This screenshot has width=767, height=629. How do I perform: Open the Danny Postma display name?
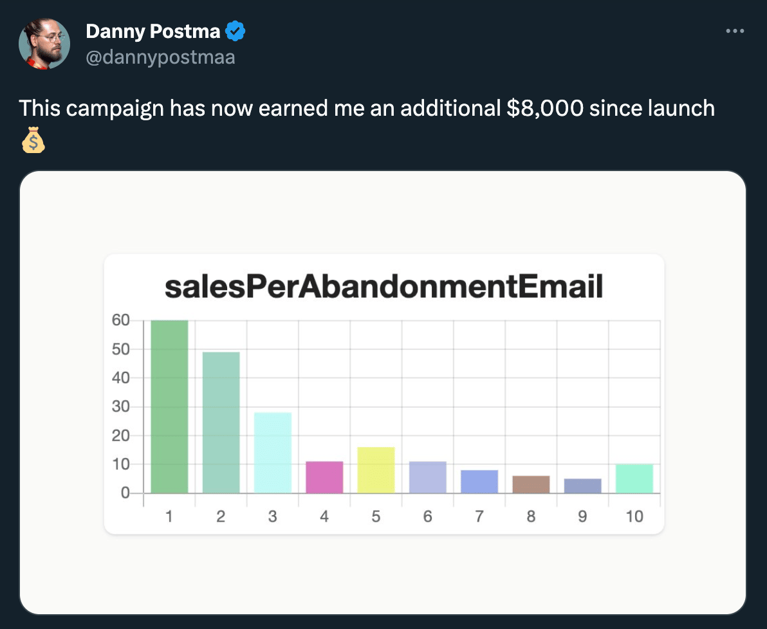click(153, 32)
